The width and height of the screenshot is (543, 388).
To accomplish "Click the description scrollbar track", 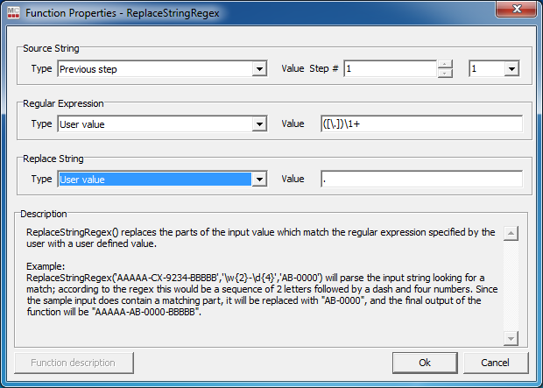I will 511,286.
